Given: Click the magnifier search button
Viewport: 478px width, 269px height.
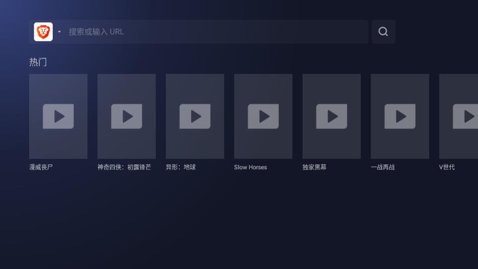Looking at the screenshot, I should point(383,32).
